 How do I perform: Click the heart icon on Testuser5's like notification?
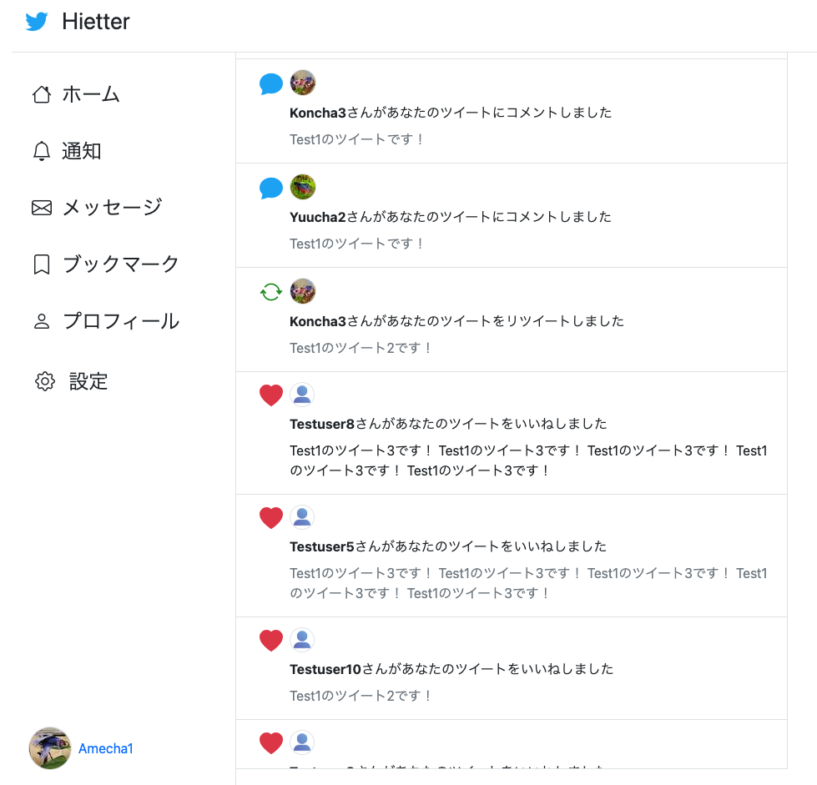pyautogui.click(x=270, y=517)
